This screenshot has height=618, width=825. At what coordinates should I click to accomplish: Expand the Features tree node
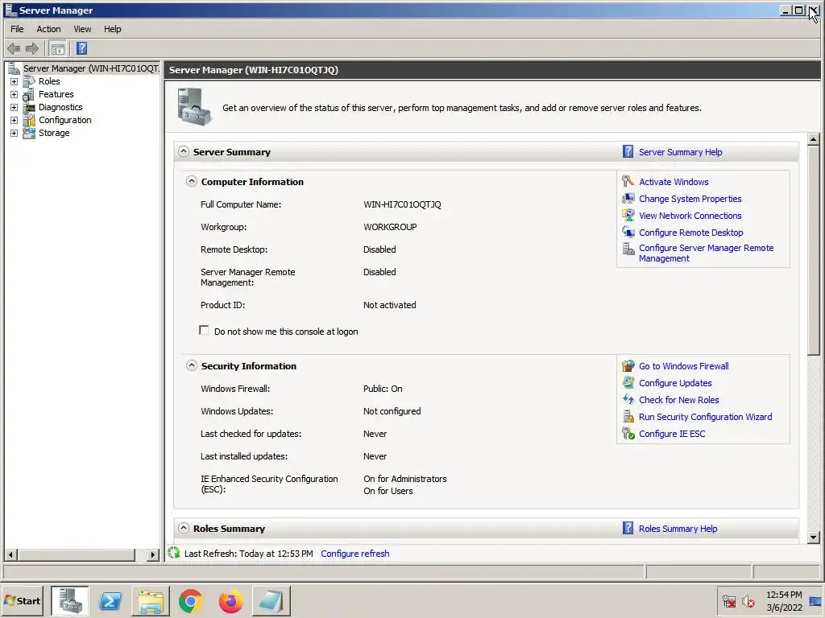tap(15, 95)
